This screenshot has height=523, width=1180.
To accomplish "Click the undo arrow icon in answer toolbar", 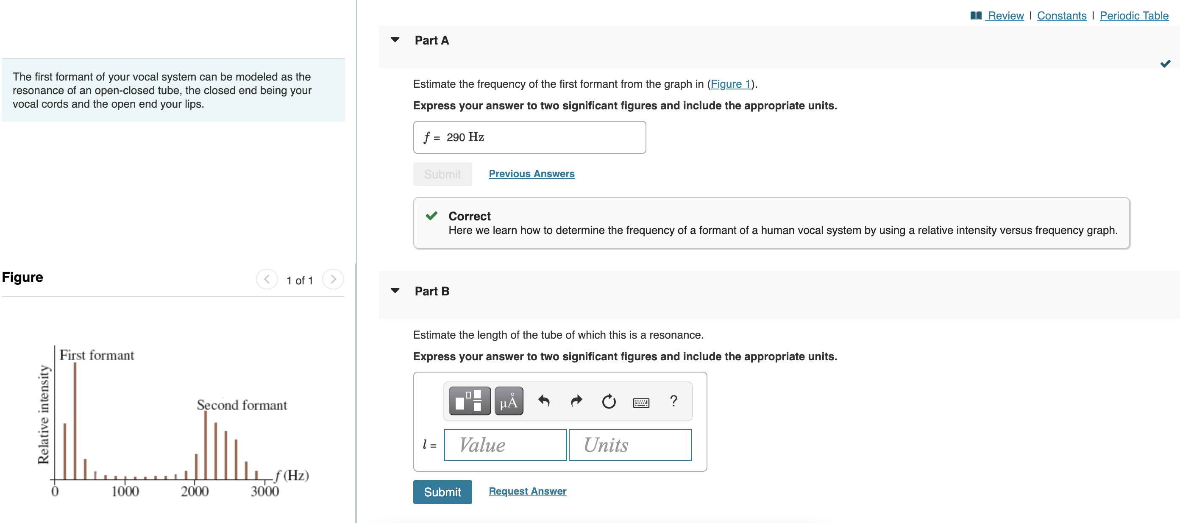I will (x=543, y=402).
